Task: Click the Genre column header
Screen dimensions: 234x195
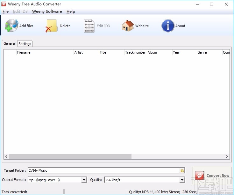Action: [209, 52]
